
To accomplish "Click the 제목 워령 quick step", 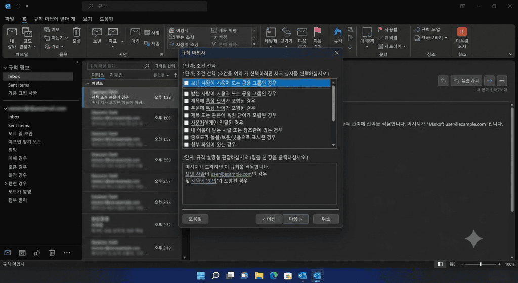I will pos(224,30).
